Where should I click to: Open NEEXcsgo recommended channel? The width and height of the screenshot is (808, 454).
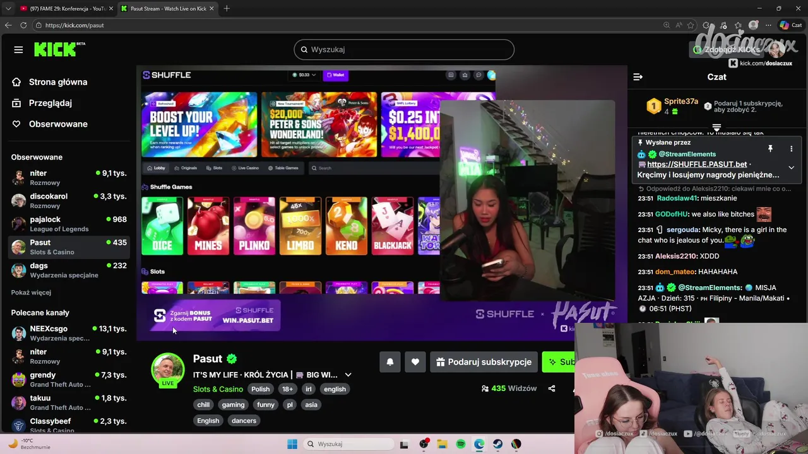click(68, 333)
